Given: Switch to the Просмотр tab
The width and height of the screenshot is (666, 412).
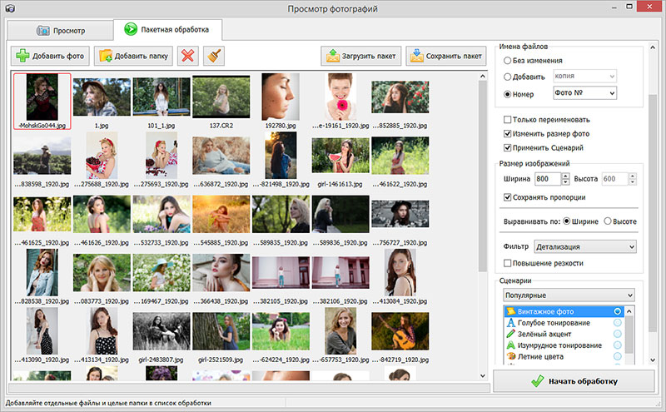Looking at the screenshot, I should [x=61, y=31].
